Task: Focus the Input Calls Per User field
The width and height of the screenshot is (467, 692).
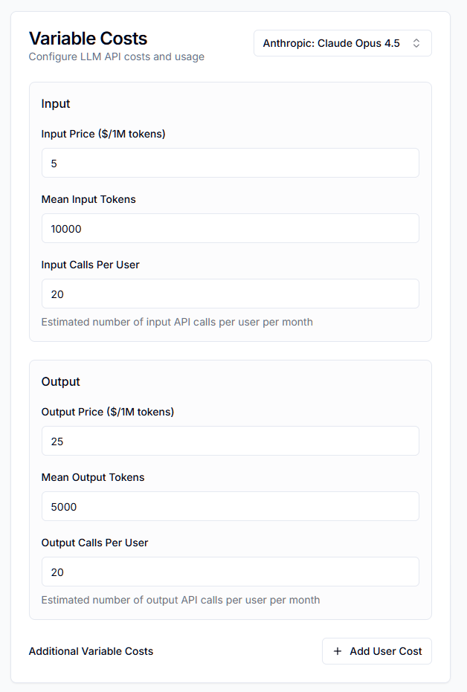Action: point(230,294)
